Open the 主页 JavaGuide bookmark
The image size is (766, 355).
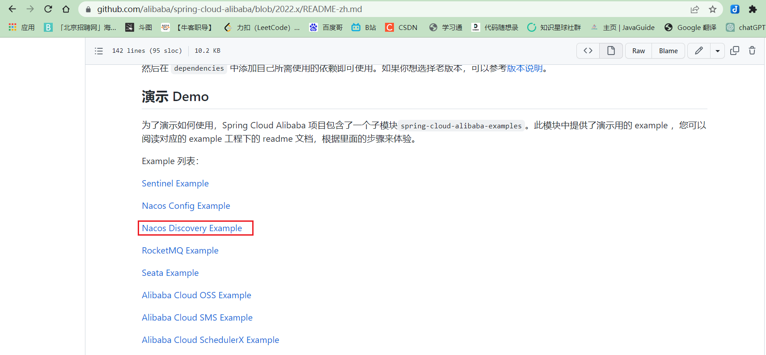point(622,27)
